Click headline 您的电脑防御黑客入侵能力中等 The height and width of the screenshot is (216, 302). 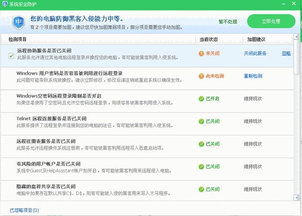77,19
